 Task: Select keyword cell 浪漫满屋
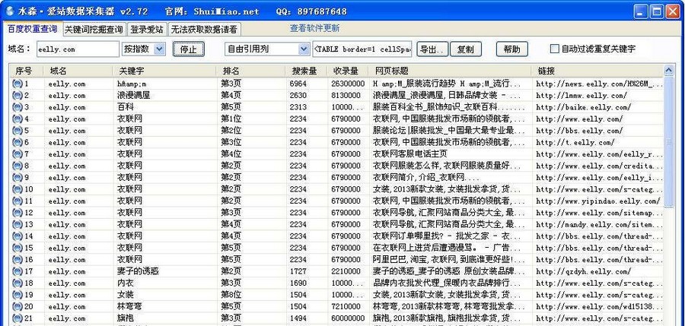point(133,95)
